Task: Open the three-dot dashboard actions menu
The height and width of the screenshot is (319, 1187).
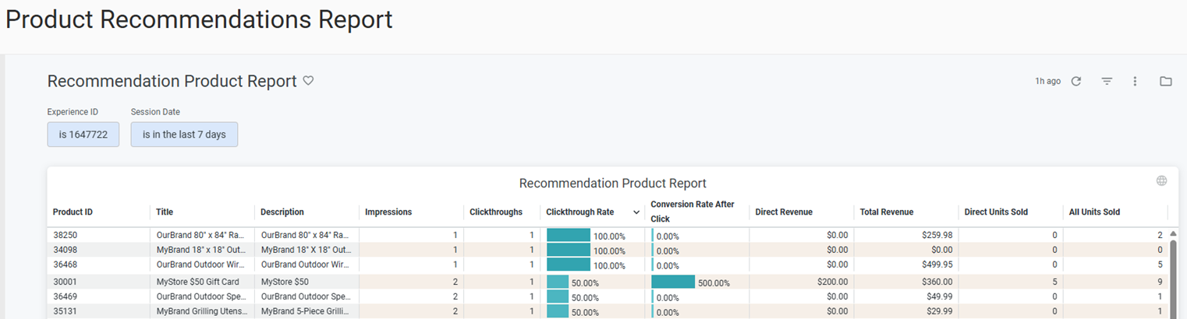Action: click(1136, 81)
